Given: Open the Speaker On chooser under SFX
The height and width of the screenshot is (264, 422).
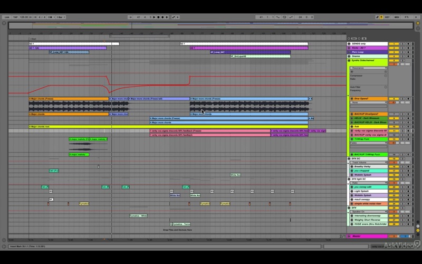Looking at the screenshot, I should click(368, 212).
